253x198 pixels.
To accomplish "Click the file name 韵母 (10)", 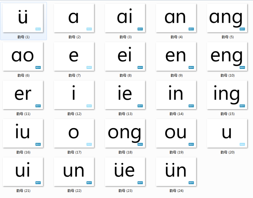I will [228, 75].
